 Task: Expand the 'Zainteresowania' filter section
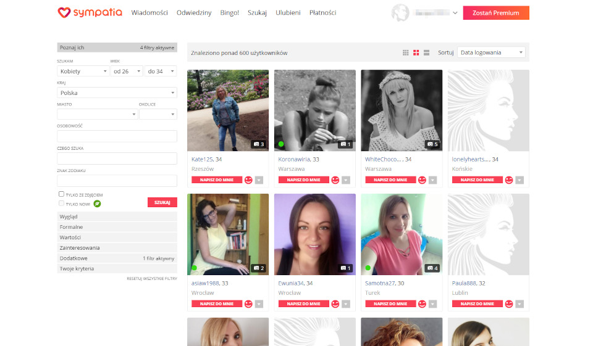(x=117, y=248)
